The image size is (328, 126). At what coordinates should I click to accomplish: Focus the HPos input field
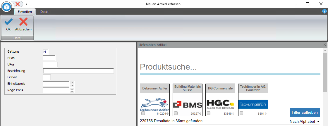pyautogui.click(x=49, y=58)
